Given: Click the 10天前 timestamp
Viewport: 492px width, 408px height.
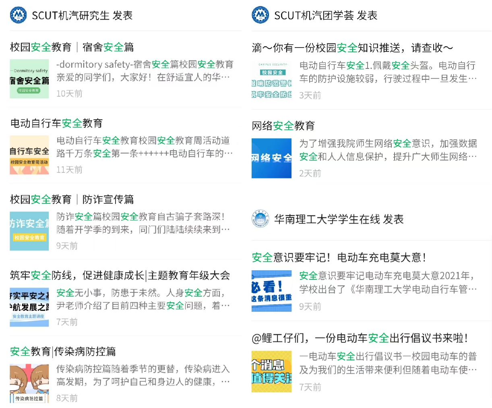Looking at the screenshot, I should [x=69, y=93].
